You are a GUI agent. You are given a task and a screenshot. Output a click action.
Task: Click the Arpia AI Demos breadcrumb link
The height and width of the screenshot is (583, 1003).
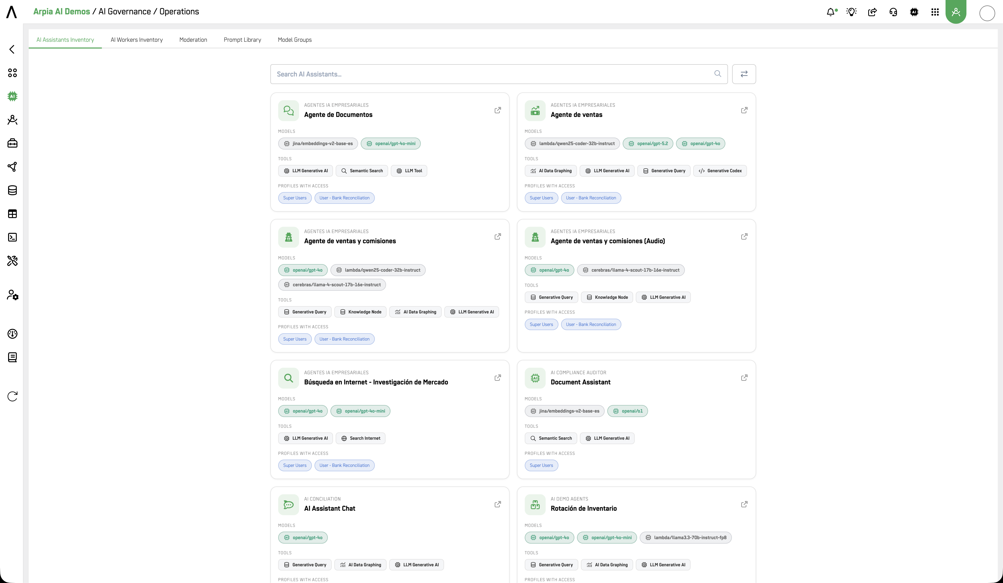pos(62,11)
